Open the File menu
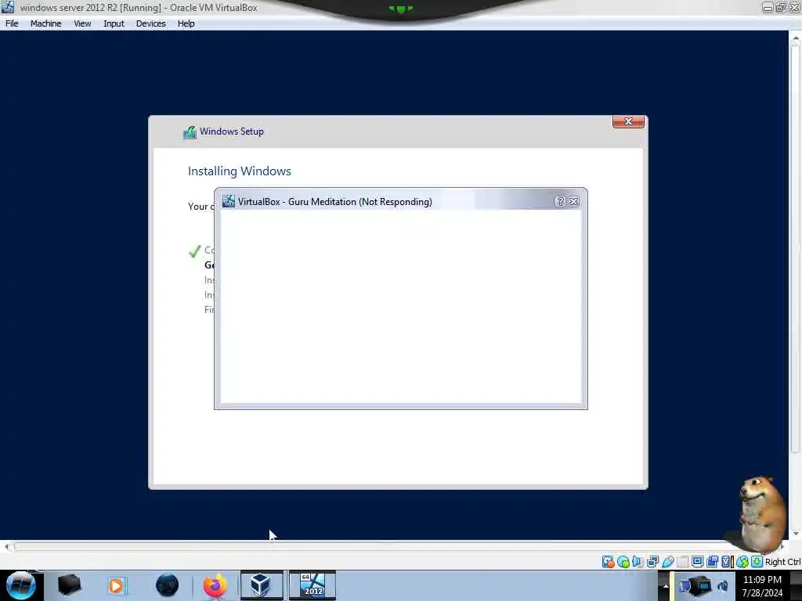Screen dimensions: 802x601 pos(12,23)
